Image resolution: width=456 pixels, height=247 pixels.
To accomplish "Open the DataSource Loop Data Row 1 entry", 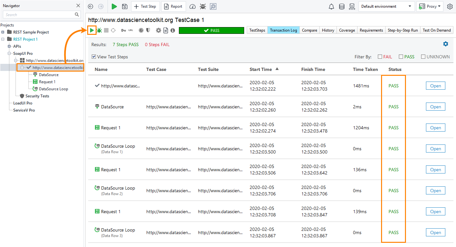I will [435, 149].
